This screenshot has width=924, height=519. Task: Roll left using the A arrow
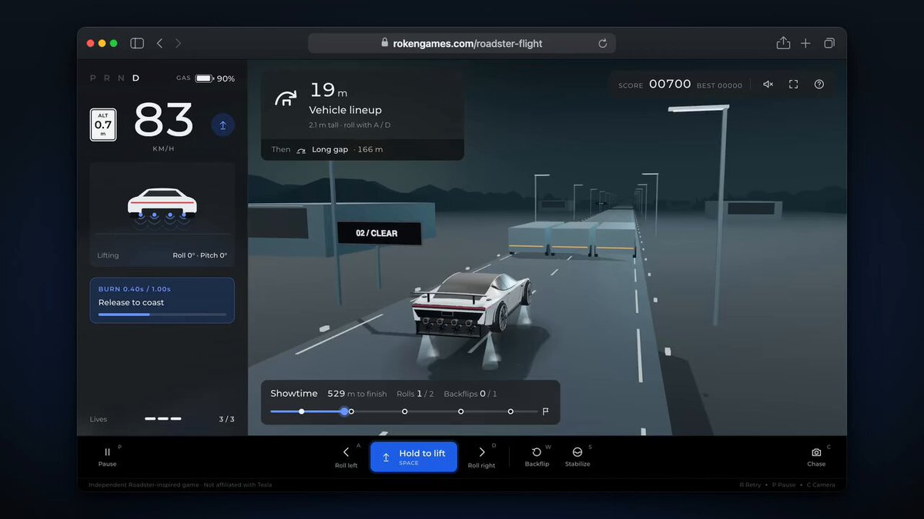[x=346, y=457]
